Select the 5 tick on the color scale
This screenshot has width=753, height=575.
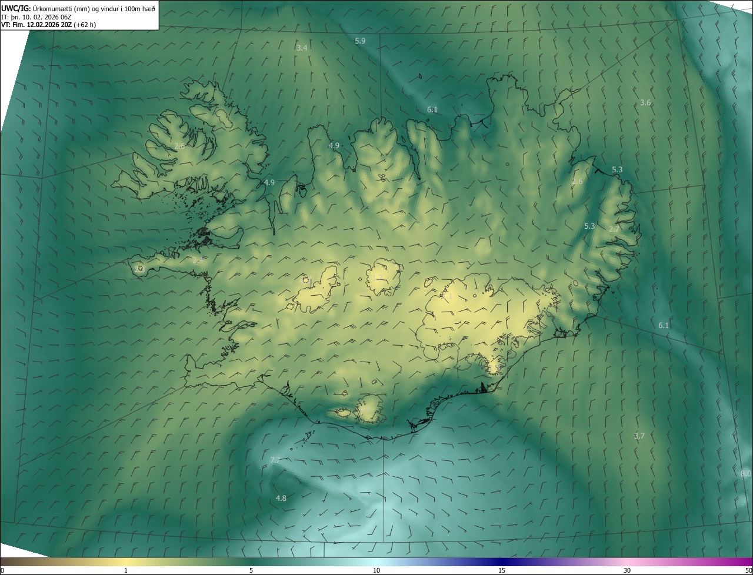point(251,571)
